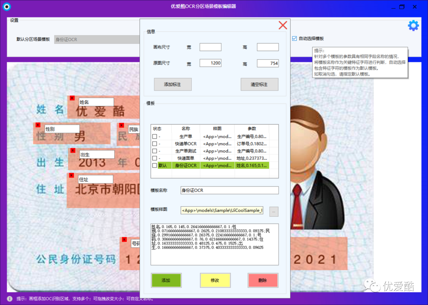Select the 快递单OCR template row
Screen dimensions: 428x305
[185, 144]
